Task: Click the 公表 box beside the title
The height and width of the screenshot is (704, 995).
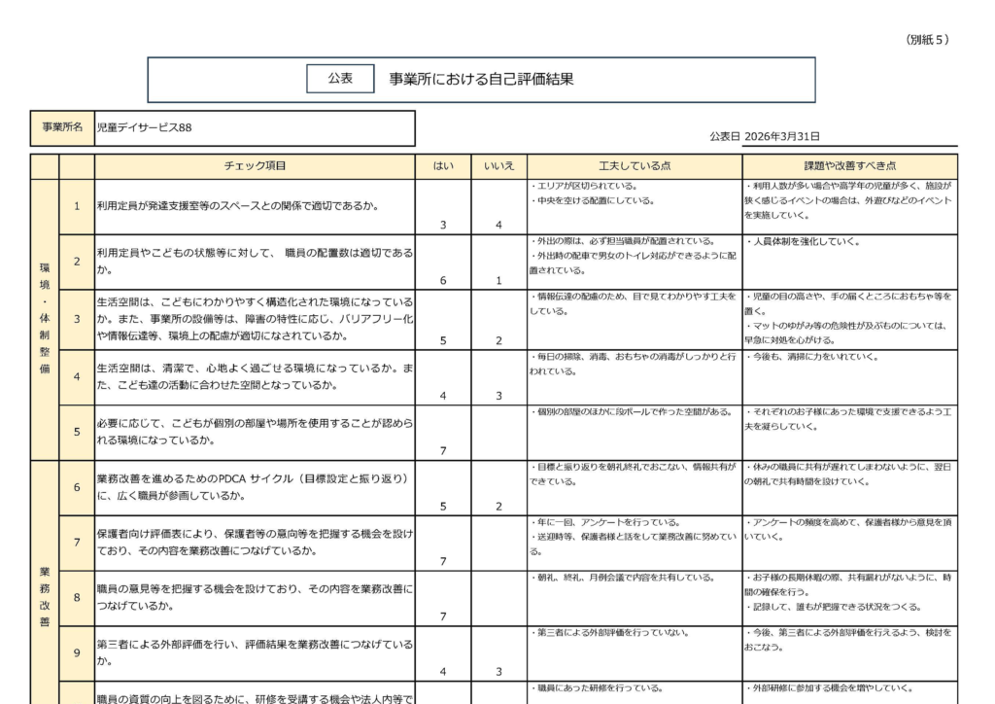Action: [340, 79]
